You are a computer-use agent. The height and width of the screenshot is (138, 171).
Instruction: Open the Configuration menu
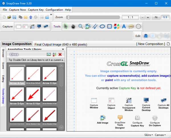[x=54, y=10]
